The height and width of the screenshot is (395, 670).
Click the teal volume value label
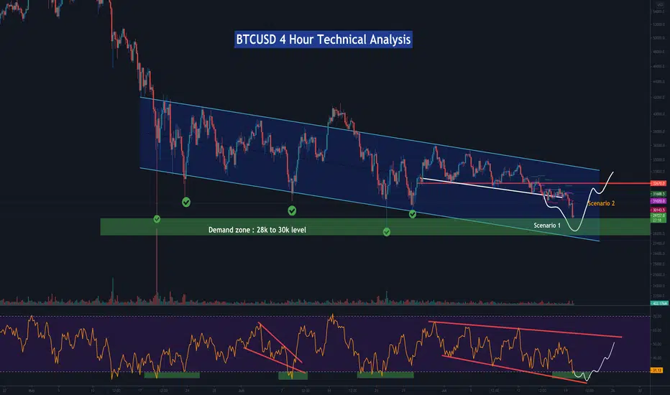[660, 303]
